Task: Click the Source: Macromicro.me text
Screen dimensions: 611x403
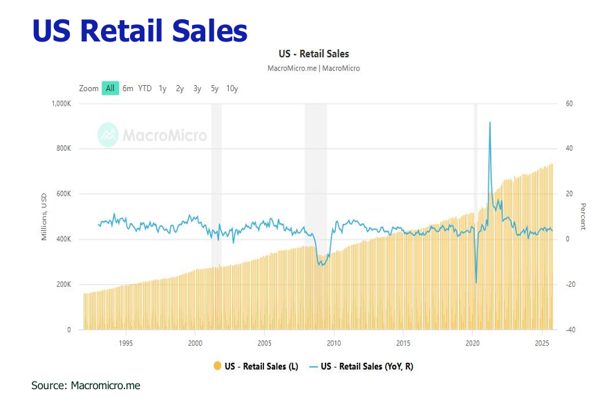Action: coord(86,385)
